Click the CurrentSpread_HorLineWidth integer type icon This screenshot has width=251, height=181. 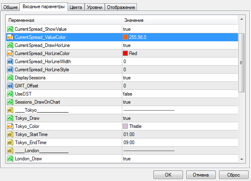pyautogui.click(x=10, y=62)
